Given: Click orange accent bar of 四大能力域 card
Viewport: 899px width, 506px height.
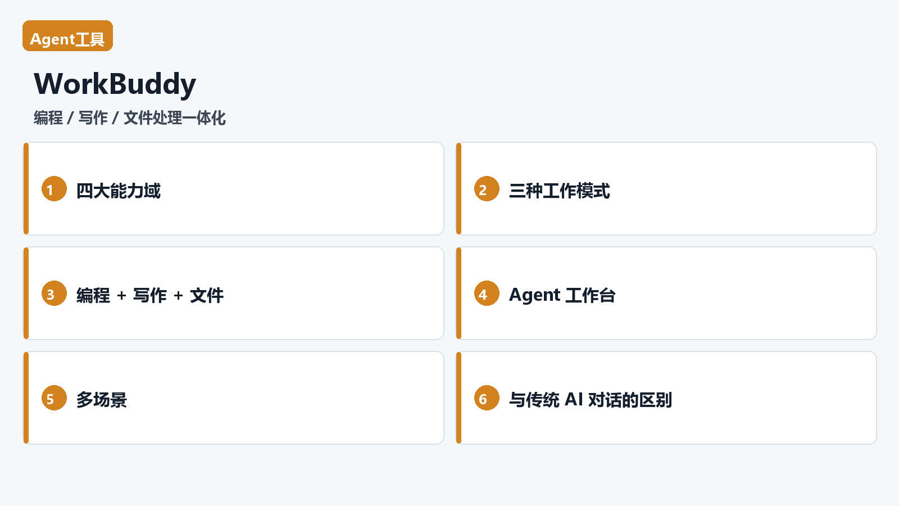Looking at the screenshot, I should pos(26,189).
